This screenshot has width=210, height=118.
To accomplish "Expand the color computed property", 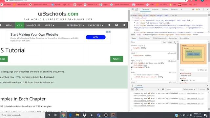I will tap(180, 78).
